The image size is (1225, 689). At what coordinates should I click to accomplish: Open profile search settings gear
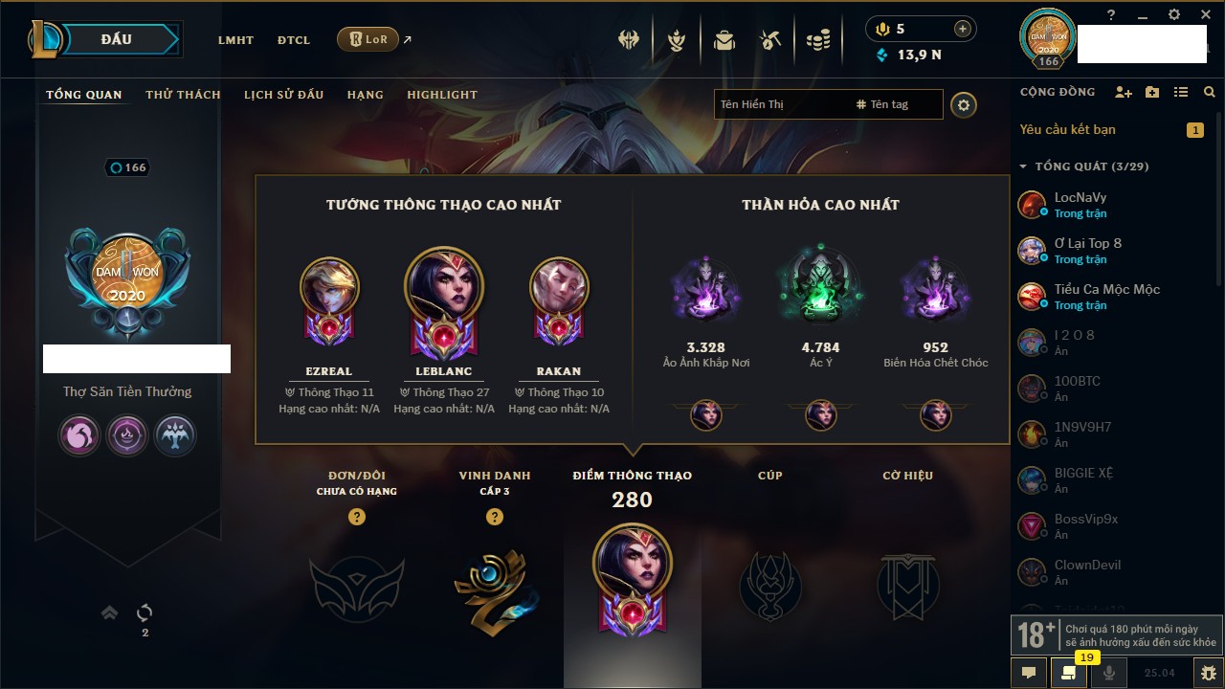[964, 104]
